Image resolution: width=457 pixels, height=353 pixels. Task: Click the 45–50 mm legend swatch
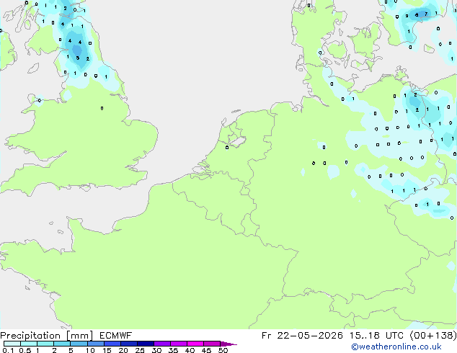[x=212, y=344]
